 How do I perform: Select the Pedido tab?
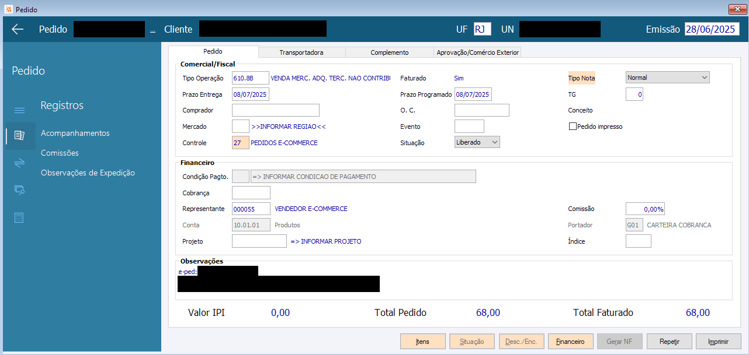(213, 52)
